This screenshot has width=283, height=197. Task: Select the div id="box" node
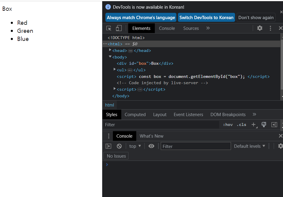[145, 63]
